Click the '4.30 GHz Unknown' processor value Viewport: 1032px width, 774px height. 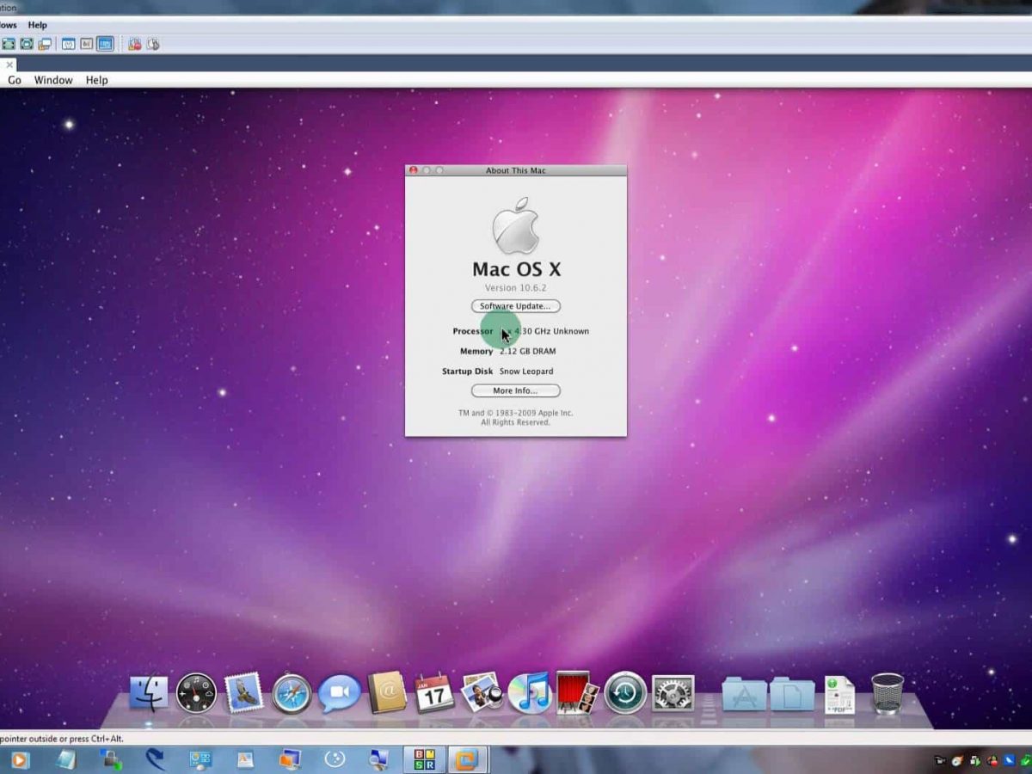point(551,331)
